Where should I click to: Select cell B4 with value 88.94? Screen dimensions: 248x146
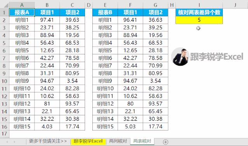[x=47, y=35]
